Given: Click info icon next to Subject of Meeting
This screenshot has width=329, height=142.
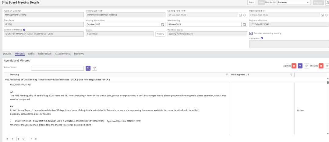Looking at the screenshot, I should point(24,30).
